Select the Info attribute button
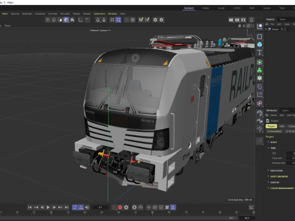This screenshot has width=295, height=221. [x=282, y=126]
